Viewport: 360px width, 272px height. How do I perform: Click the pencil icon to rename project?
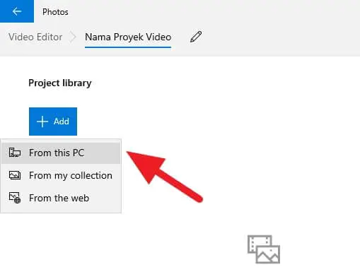pos(196,37)
